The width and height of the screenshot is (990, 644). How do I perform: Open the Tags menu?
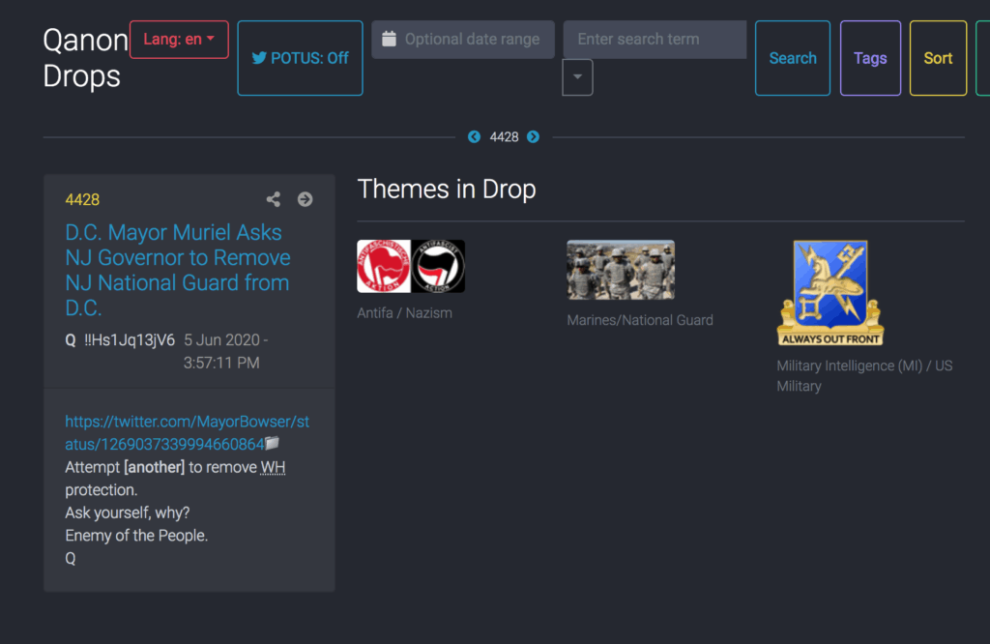pyautogui.click(x=870, y=58)
